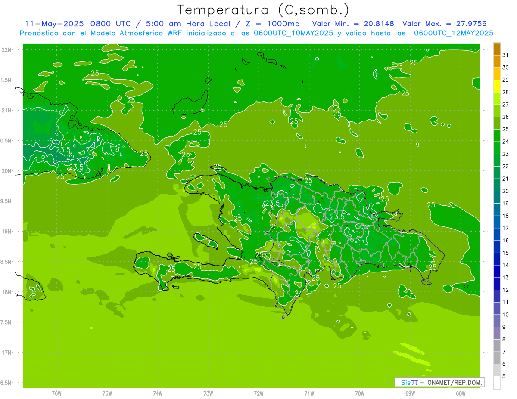
Task: Pick the legend swatch between 16 and 17
Action: [x=497, y=235]
